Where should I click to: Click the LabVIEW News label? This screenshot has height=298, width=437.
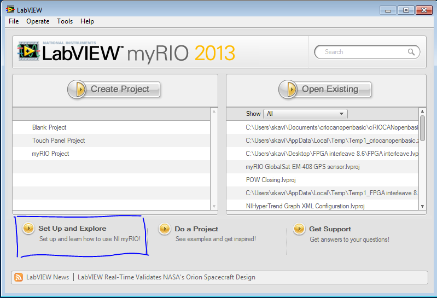48,277
